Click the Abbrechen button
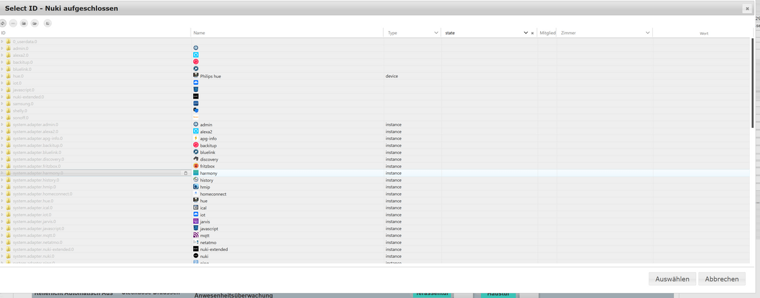Viewport: 760px width, 298px height. (x=722, y=279)
